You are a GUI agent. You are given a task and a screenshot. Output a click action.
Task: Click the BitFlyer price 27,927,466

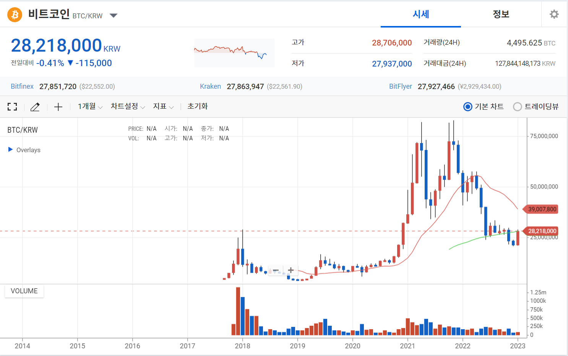pyautogui.click(x=436, y=86)
